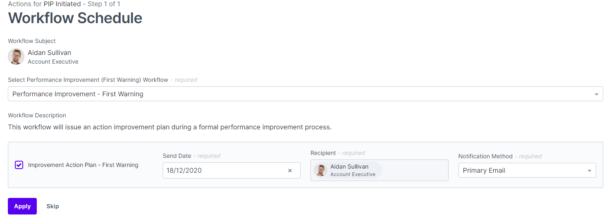The width and height of the screenshot is (609, 219).
Task: Click the recipient name 'Aidan Sullivan' in the chip
Action: (349, 167)
